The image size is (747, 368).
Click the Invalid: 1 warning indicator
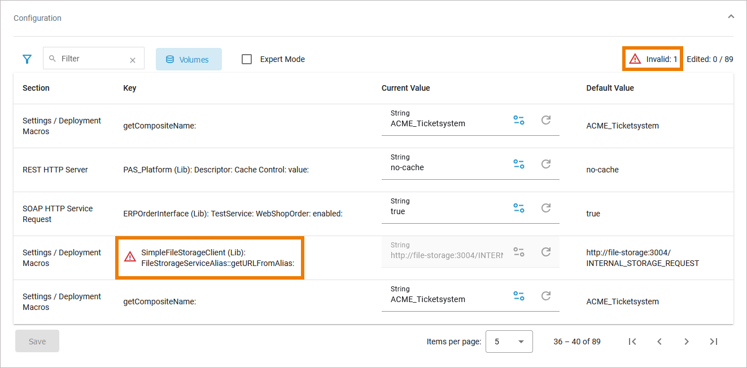[653, 59]
